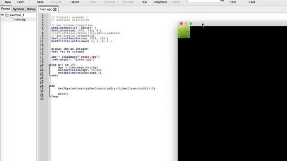The height and width of the screenshot is (161, 287).
Task: Save the current file
Action: [40, 2]
